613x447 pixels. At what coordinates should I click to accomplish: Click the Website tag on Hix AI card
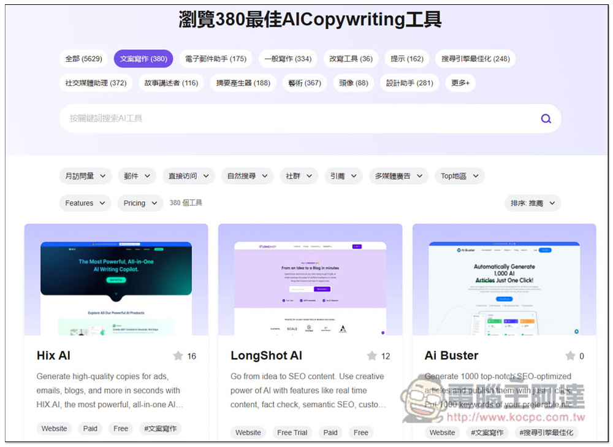pyautogui.click(x=55, y=429)
